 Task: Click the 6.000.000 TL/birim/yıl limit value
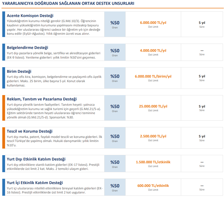153,76
